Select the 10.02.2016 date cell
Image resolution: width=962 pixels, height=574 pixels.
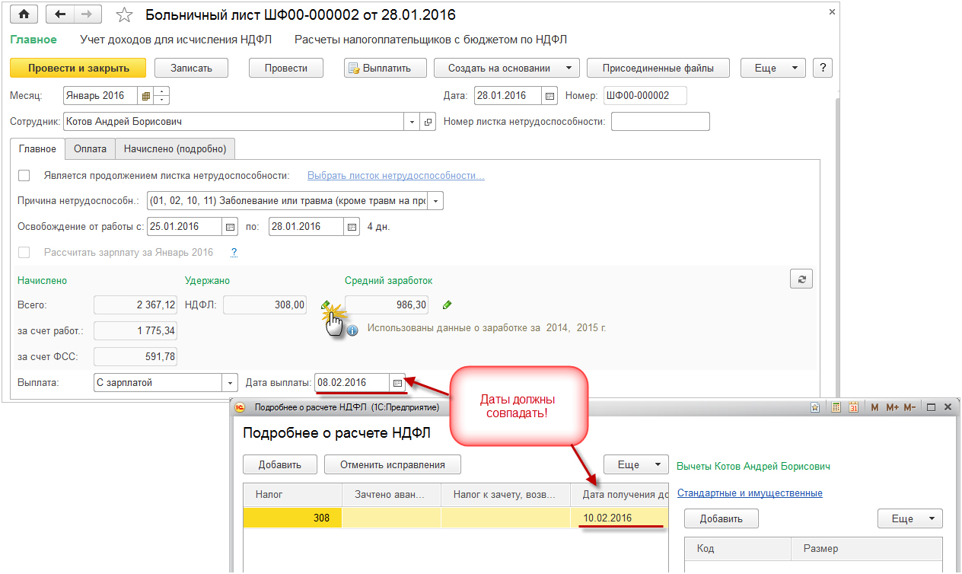tap(620, 518)
